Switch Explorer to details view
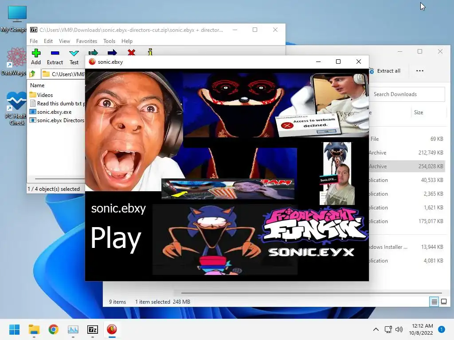Viewport: 454px width, 340px height. [434, 302]
